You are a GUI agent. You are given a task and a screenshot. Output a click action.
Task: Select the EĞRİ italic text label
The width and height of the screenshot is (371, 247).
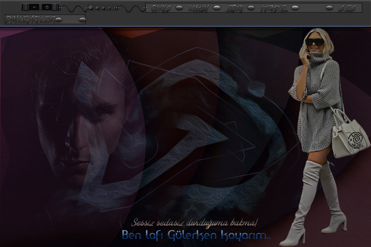click(x=235, y=8)
